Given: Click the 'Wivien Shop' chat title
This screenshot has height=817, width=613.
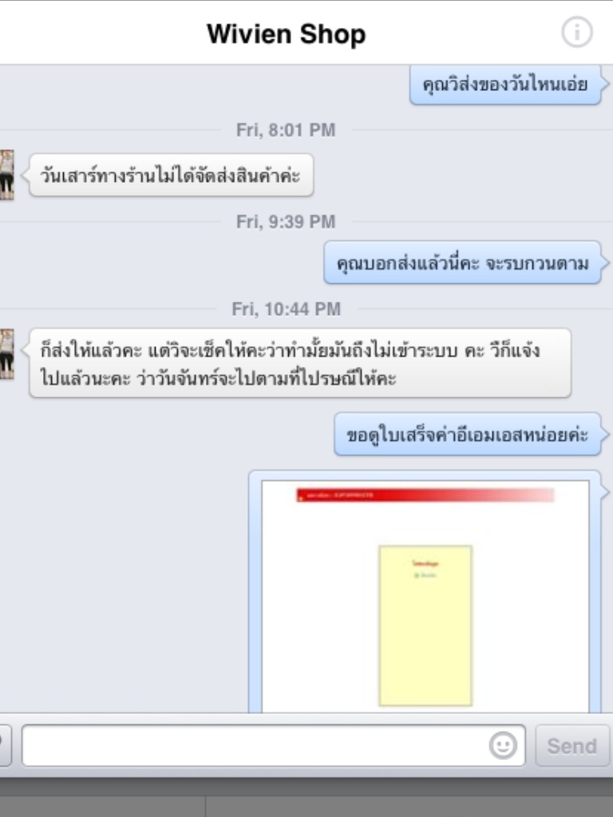Looking at the screenshot, I should 287,34.
